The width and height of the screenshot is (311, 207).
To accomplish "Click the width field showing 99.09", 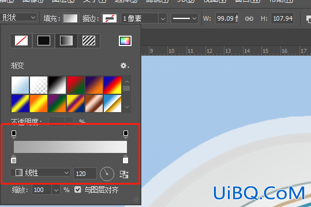I will click(x=227, y=18).
